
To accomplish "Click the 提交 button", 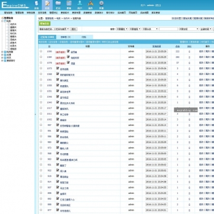I will tap(74, 29).
